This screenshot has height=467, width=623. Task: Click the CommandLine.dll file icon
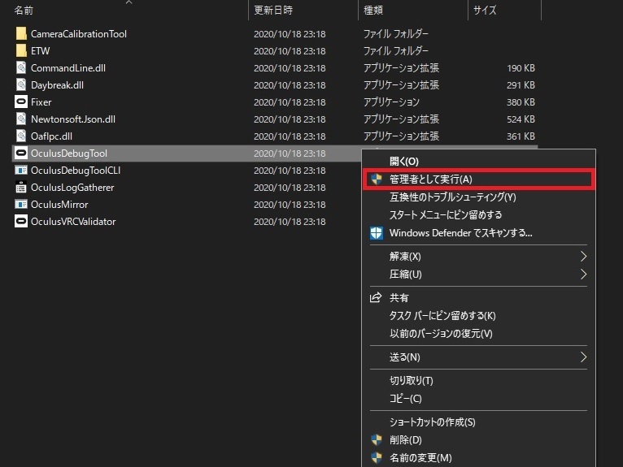pyautogui.click(x=21, y=68)
